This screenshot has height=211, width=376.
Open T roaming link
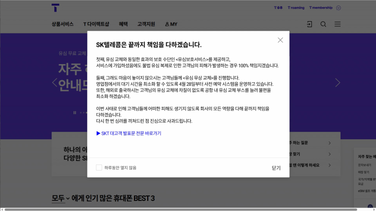(x=296, y=8)
